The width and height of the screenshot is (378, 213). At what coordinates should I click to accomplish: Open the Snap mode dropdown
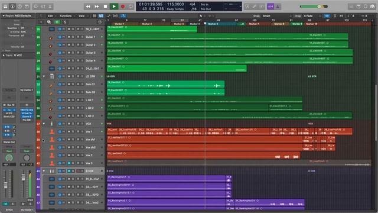[277, 16]
